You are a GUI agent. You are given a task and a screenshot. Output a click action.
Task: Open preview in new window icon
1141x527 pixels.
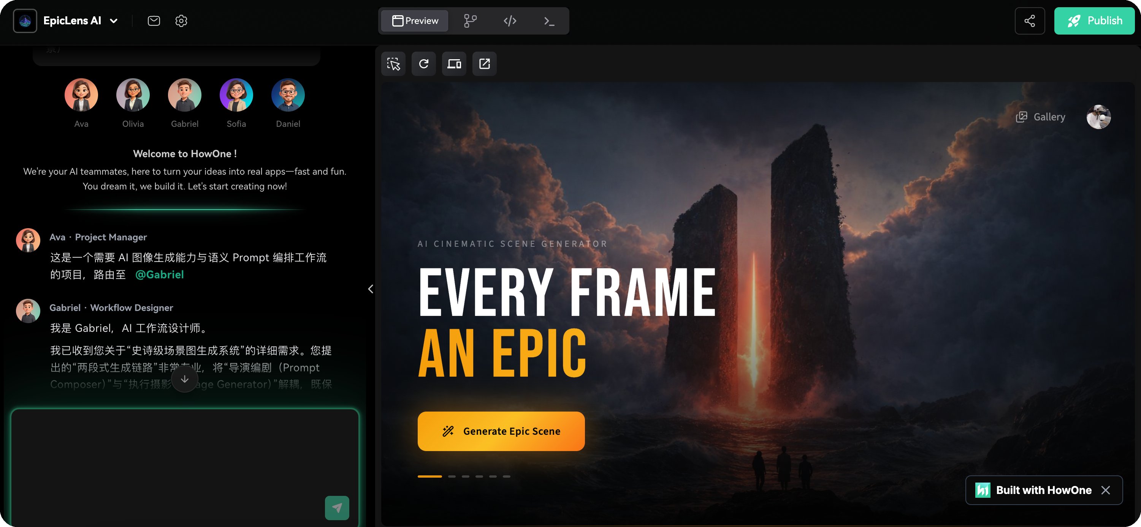tap(484, 64)
